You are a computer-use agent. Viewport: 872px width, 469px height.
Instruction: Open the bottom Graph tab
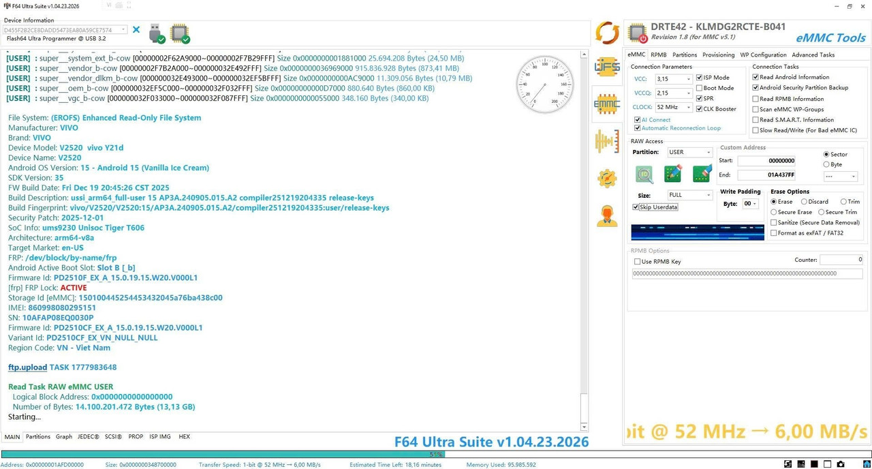click(x=64, y=437)
